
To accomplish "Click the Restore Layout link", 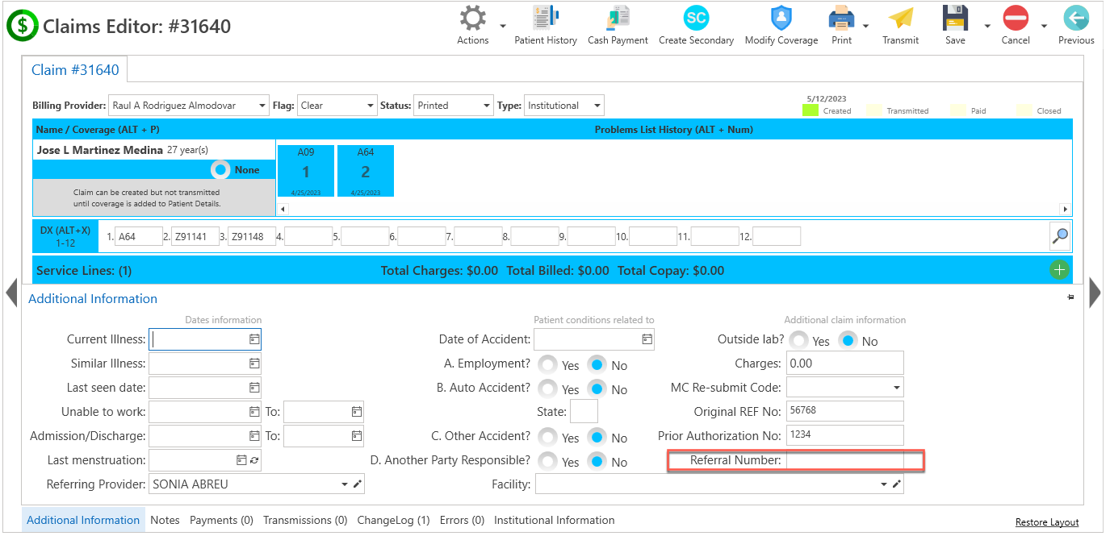I will 1047,522.
